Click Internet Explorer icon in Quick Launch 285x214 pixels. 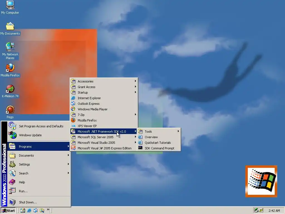(29, 210)
